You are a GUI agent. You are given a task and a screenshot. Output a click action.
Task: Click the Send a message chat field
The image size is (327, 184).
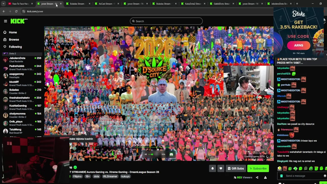pos(301,176)
